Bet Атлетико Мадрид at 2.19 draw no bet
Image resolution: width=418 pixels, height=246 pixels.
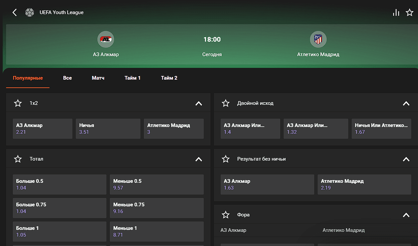pos(364,184)
